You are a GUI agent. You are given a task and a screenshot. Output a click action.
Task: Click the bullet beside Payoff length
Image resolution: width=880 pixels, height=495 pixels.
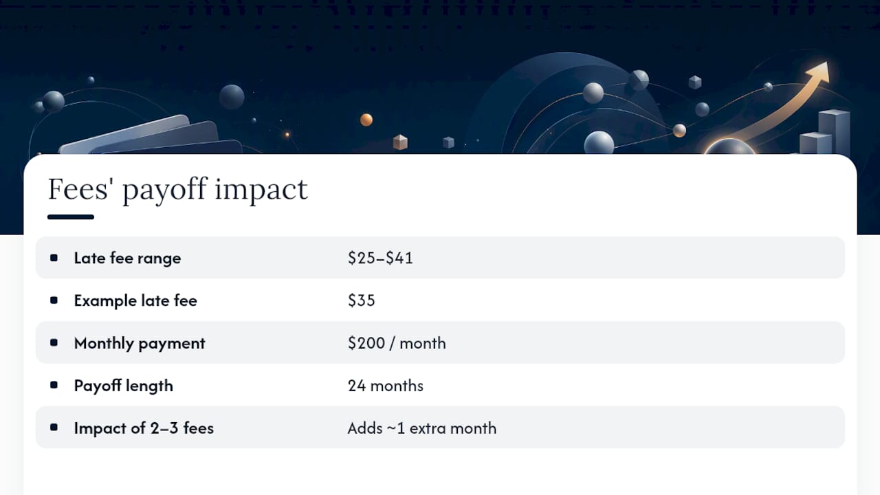click(54, 386)
